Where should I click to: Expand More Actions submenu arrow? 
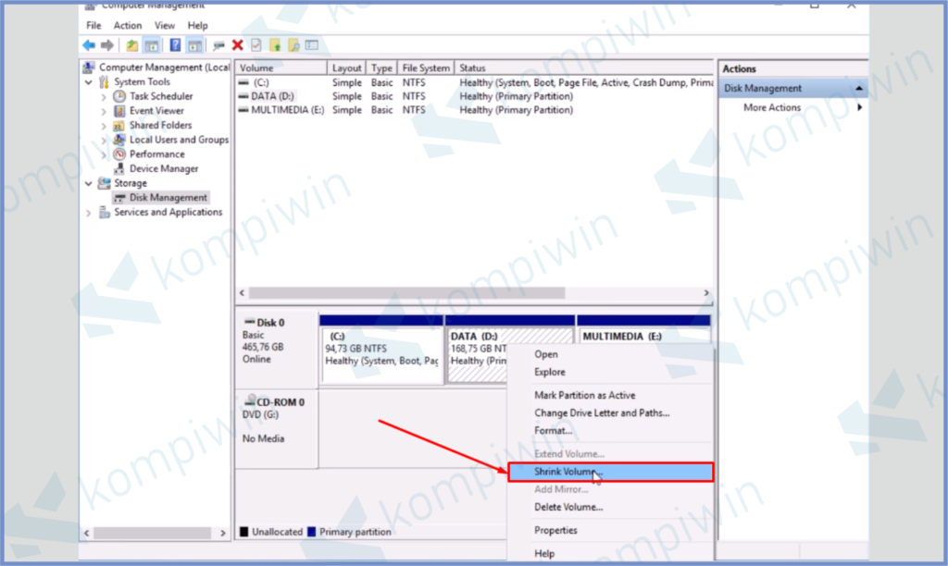(859, 108)
